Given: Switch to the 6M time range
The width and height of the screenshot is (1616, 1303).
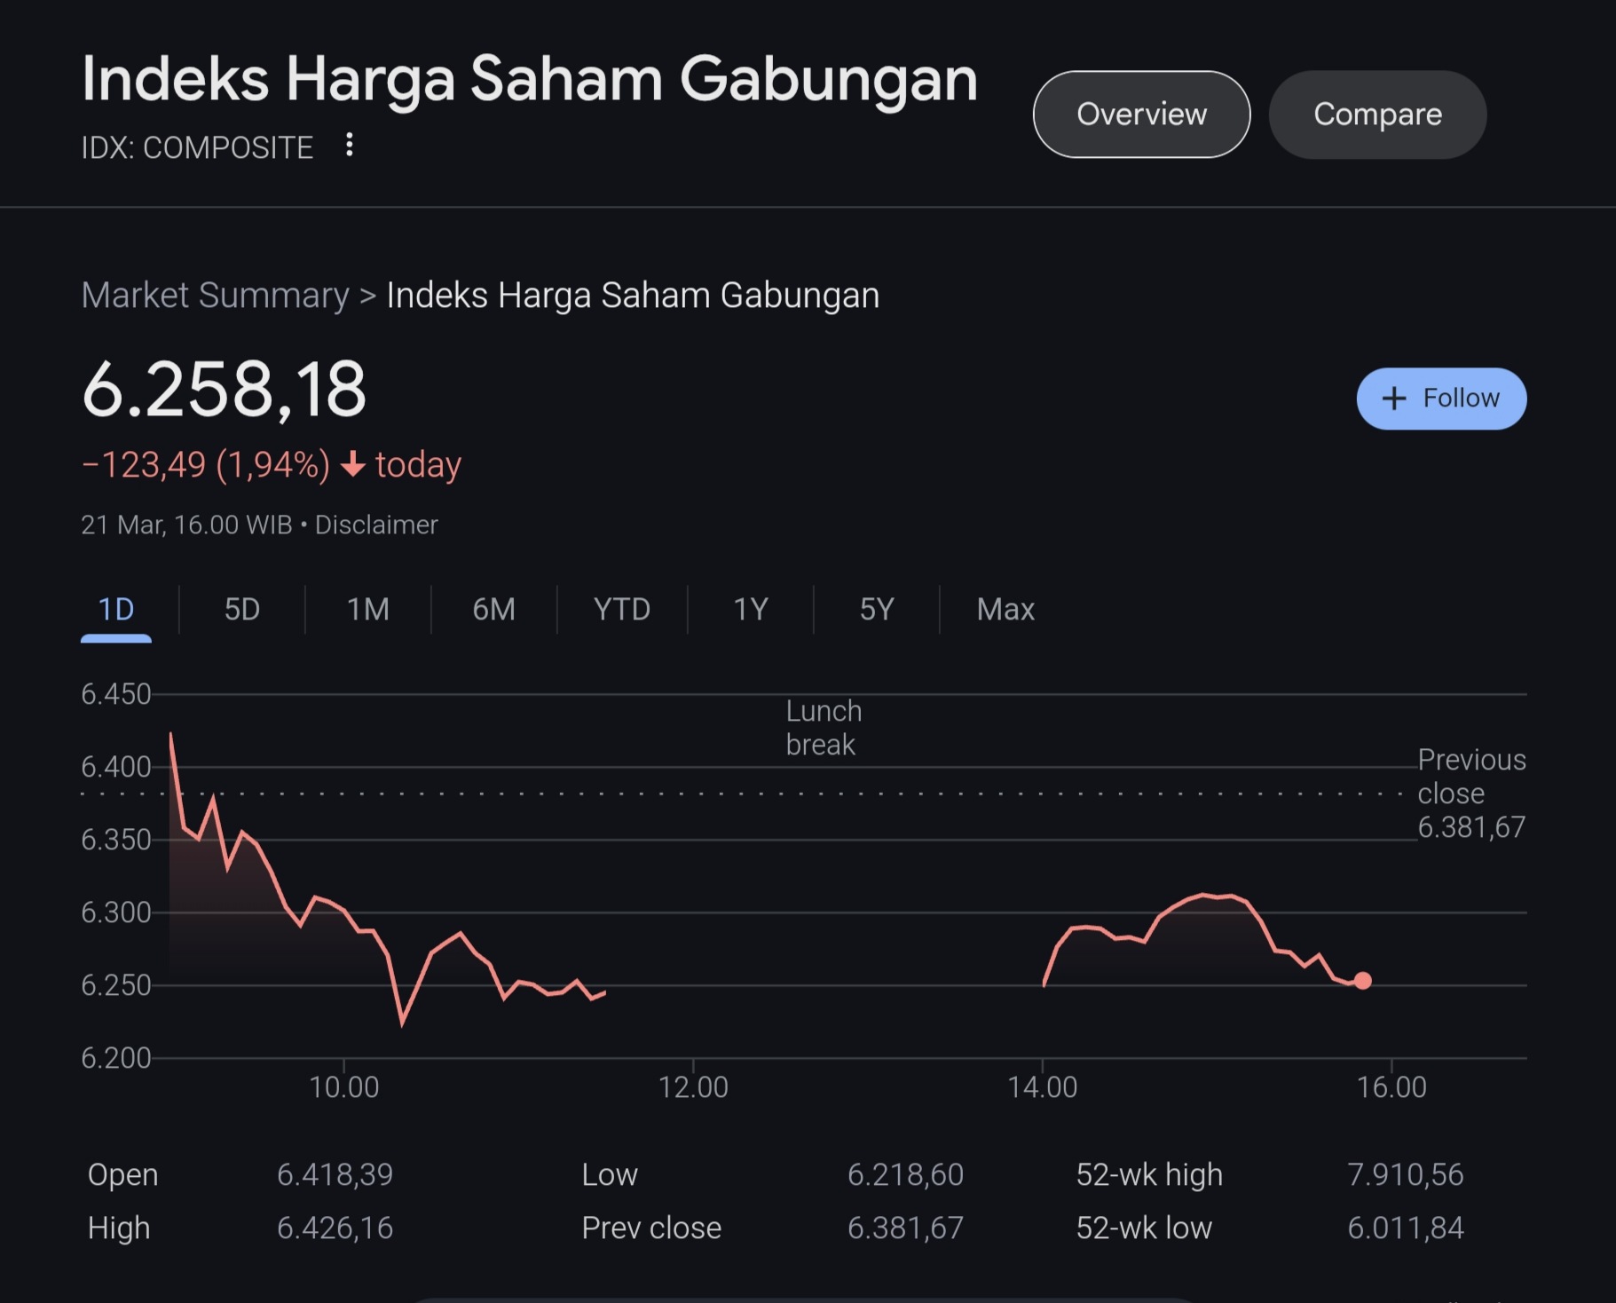Looking at the screenshot, I should [x=493, y=610].
